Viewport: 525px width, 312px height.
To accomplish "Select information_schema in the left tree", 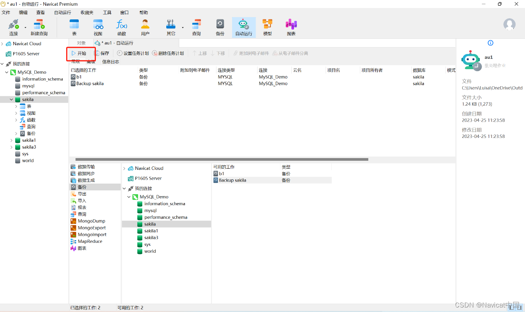I will tap(43, 79).
